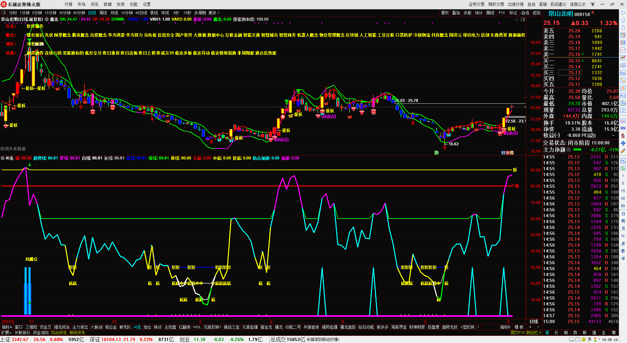Select the pencil drawing tool icon
The height and width of the screenshot is (343, 627).
coord(623,151)
